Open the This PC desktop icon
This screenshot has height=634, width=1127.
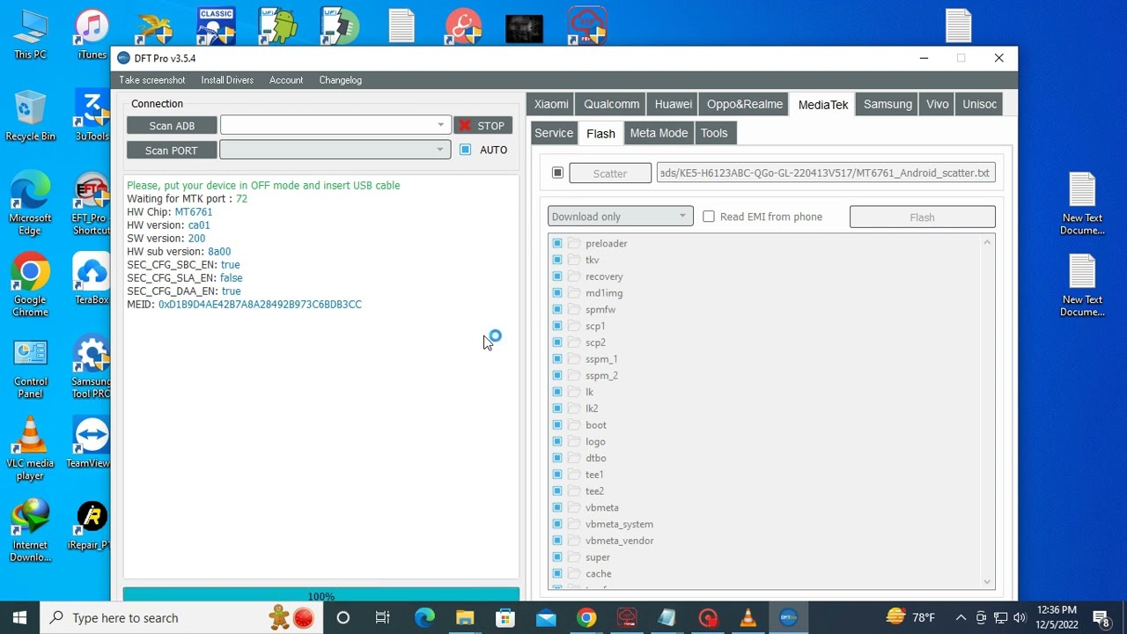30,33
